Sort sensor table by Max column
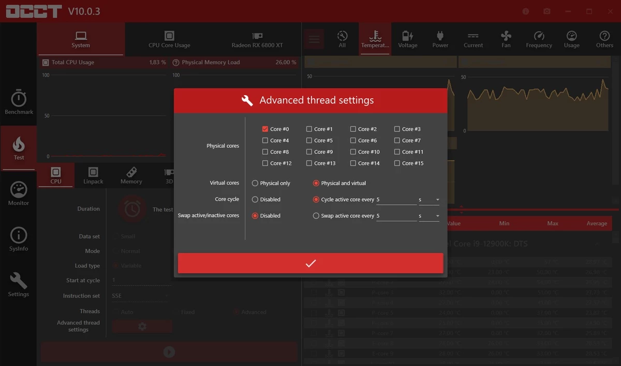621x366 pixels. [x=553, y=223]
